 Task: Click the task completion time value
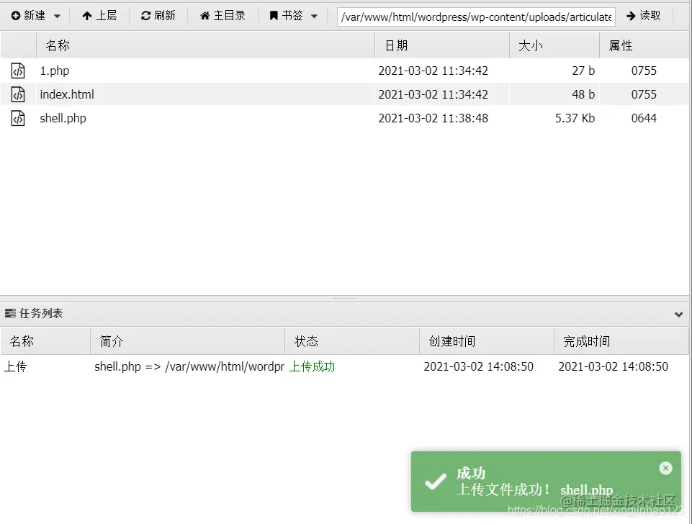[x=613, y=366]
